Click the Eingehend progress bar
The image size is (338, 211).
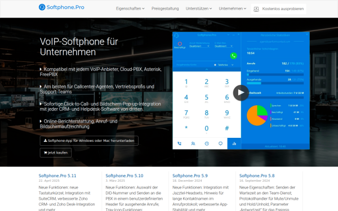(x=275, y=75)
